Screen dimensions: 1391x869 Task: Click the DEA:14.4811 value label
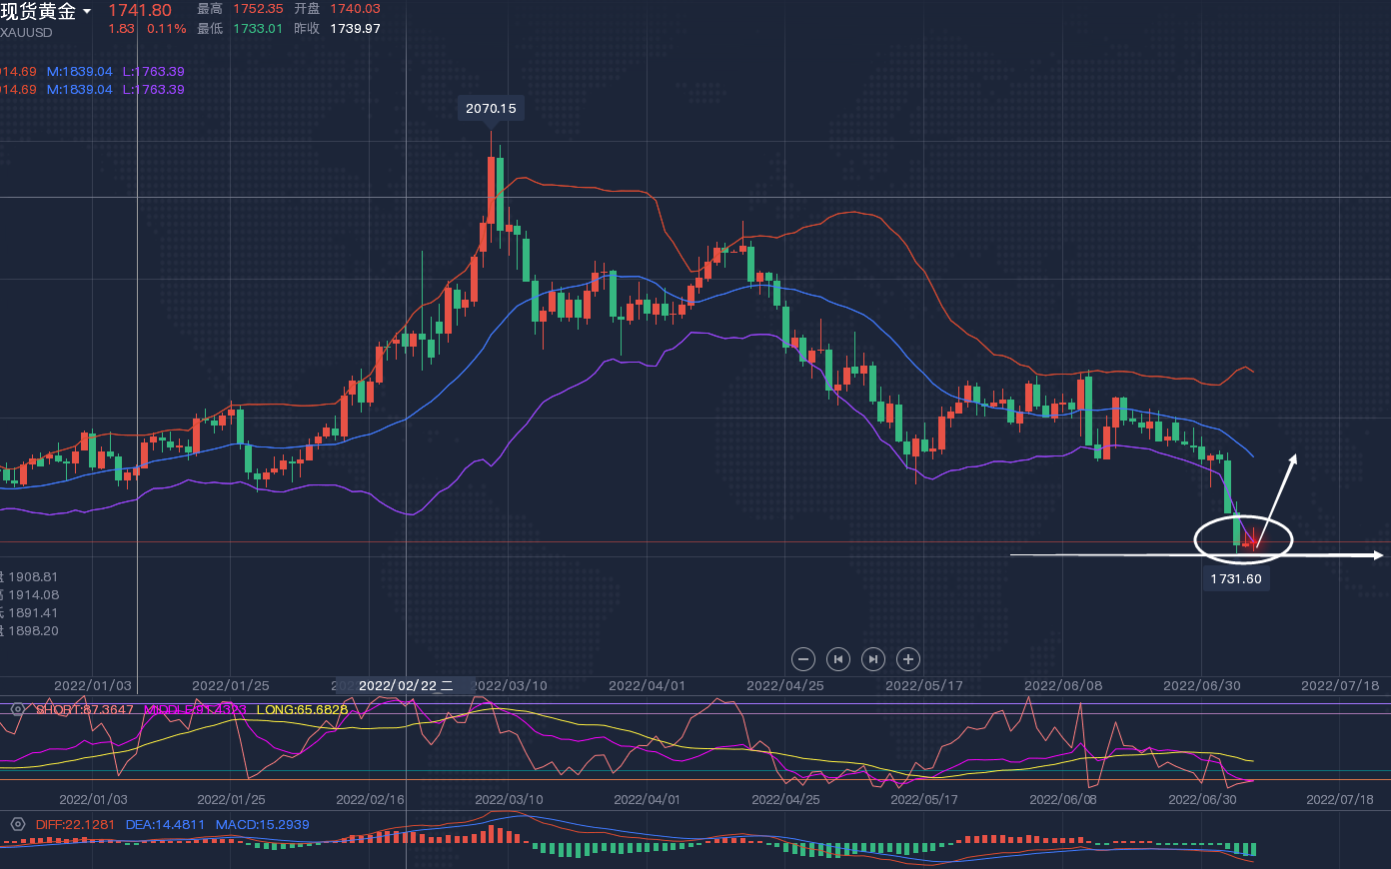[x=165, y=824]
